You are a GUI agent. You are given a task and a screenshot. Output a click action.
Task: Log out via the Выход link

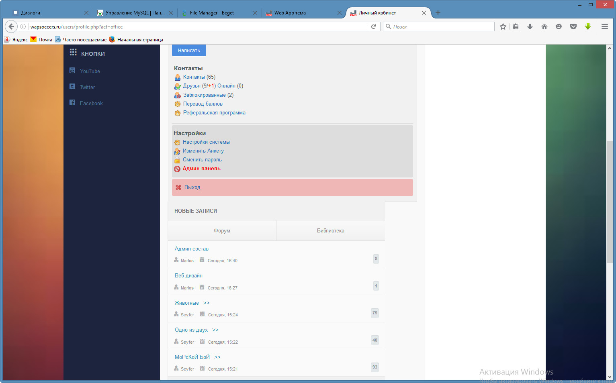[x=192, y=187]
